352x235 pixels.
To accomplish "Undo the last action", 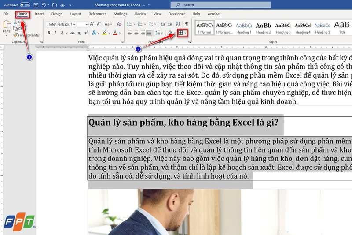I will click(44, 5).
